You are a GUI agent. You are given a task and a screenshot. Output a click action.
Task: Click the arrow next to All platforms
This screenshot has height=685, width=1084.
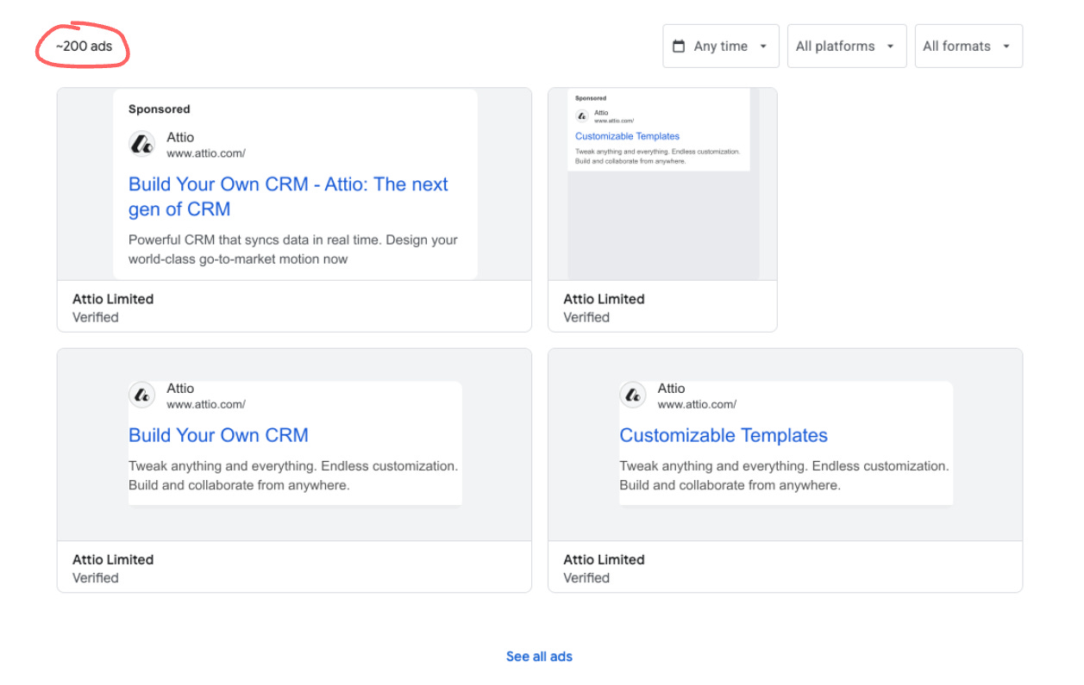click(x=890, y=47)
